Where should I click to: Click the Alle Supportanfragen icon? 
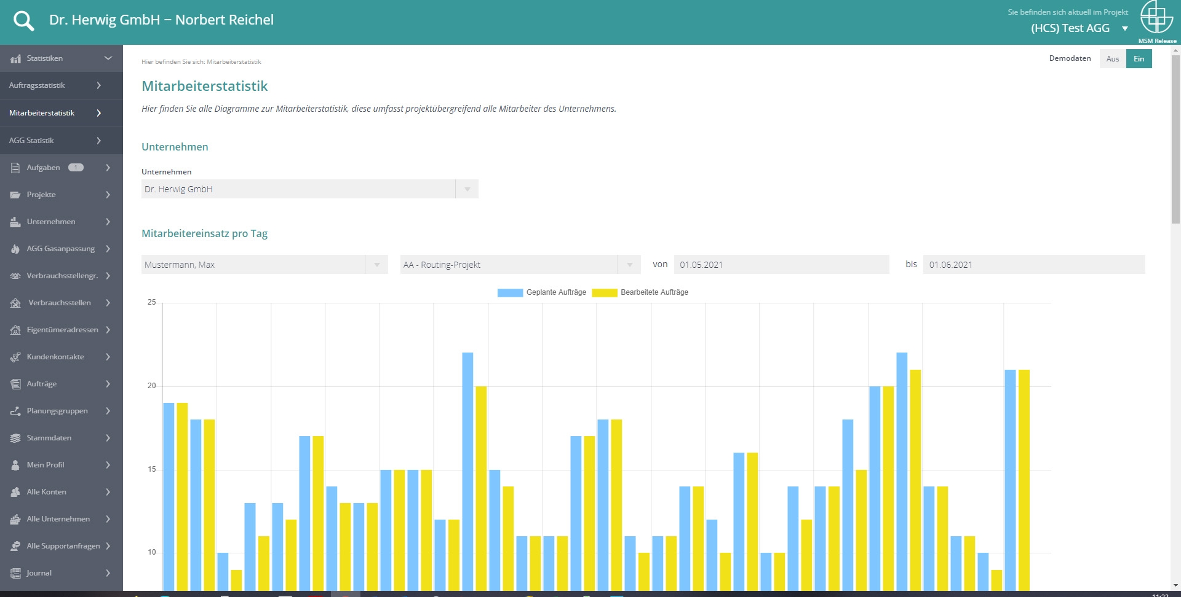coord(15,546)
